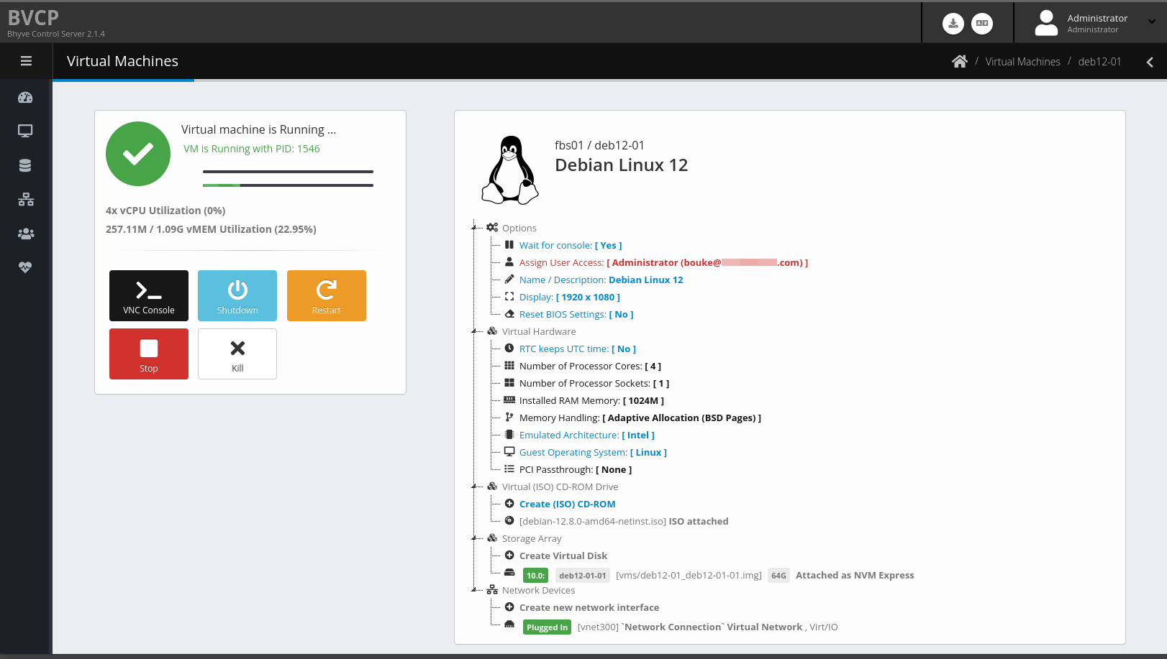1167x659 pixels.
Task: Click Create new network interface
Action: [x=589, y=607]
